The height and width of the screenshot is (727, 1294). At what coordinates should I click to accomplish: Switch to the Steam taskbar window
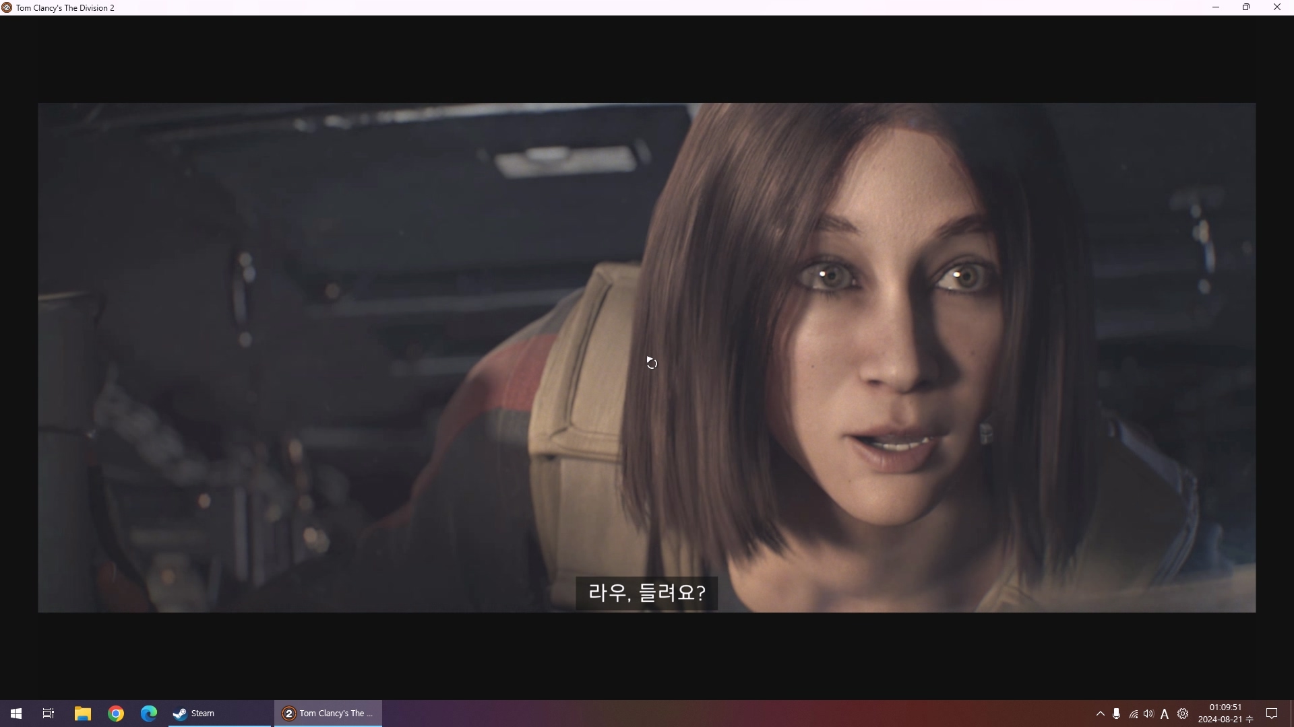219,714
